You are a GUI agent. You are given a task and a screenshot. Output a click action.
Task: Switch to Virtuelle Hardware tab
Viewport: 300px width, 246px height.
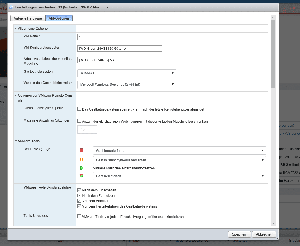click(28, 18)
